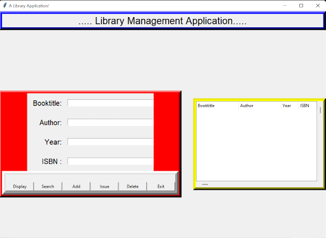This screenshot has width=326, height=238.
Task: Click the Year column header
Action: click(x=290, y=106)
